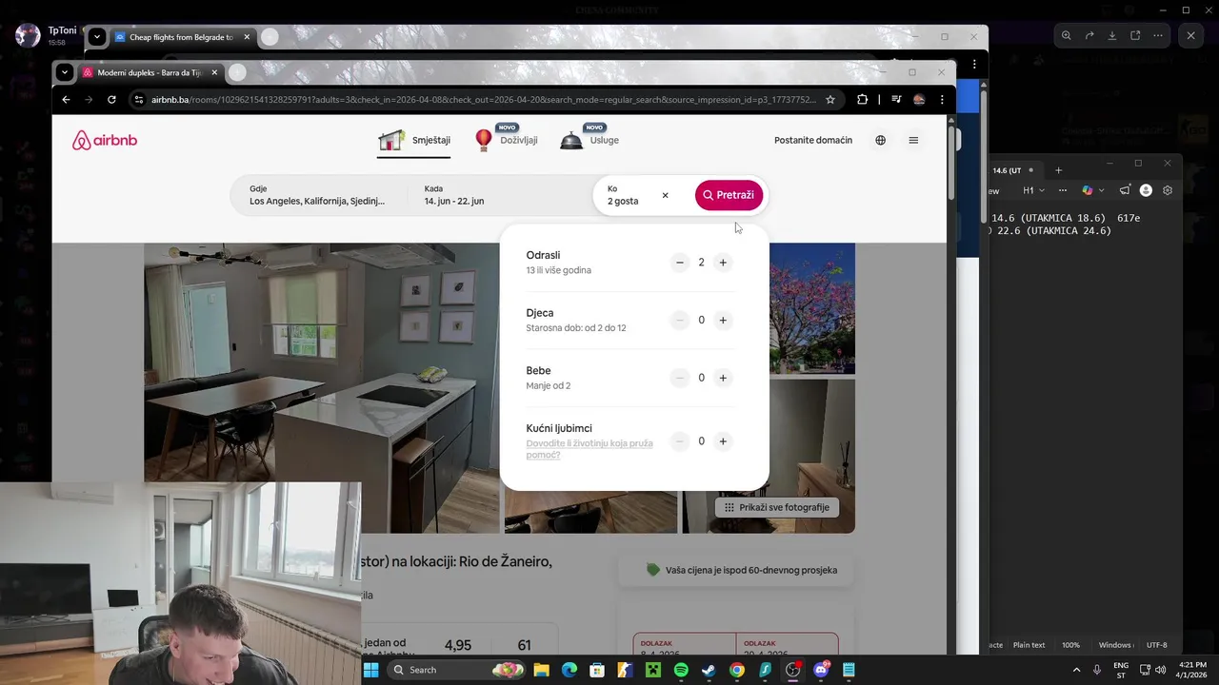Click Plain text in Notepad status bar

pyautogui.click(x=1029, y=645)
